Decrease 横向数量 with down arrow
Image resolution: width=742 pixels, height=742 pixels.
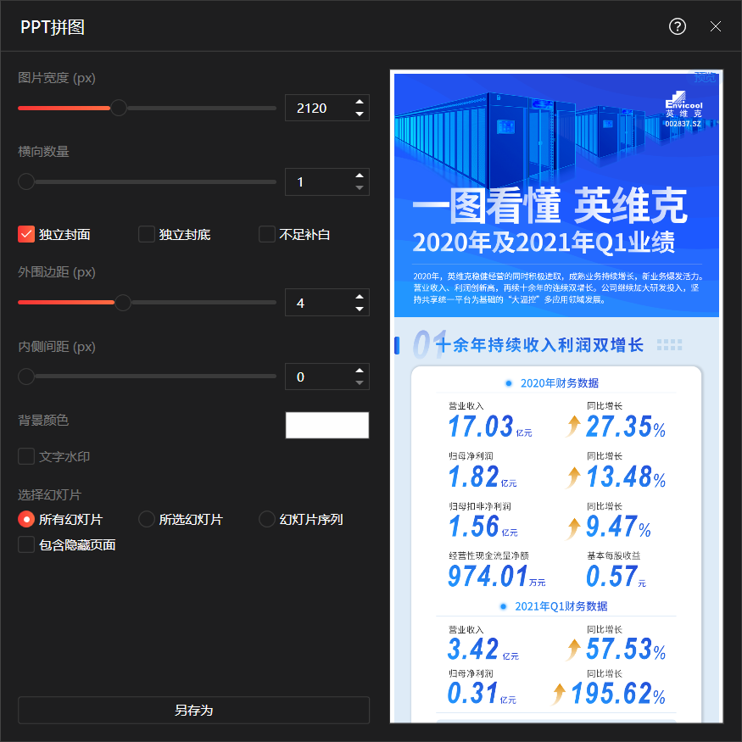pos(360,188)
